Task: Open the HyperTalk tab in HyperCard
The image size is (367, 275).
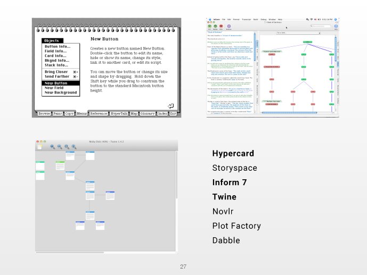Action: click(119, 113)
